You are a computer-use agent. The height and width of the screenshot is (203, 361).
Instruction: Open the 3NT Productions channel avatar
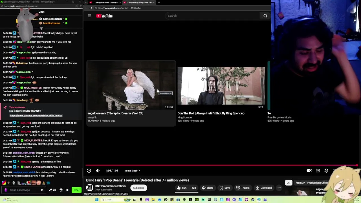[90, 188]
